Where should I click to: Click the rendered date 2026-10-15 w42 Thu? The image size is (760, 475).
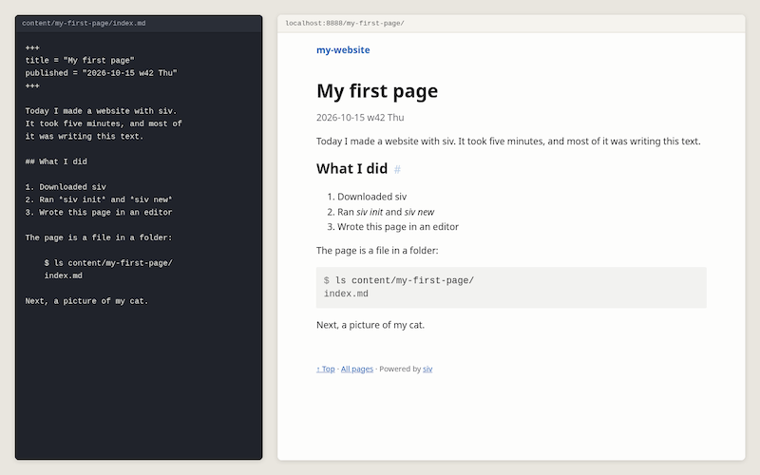coord(360,117)
